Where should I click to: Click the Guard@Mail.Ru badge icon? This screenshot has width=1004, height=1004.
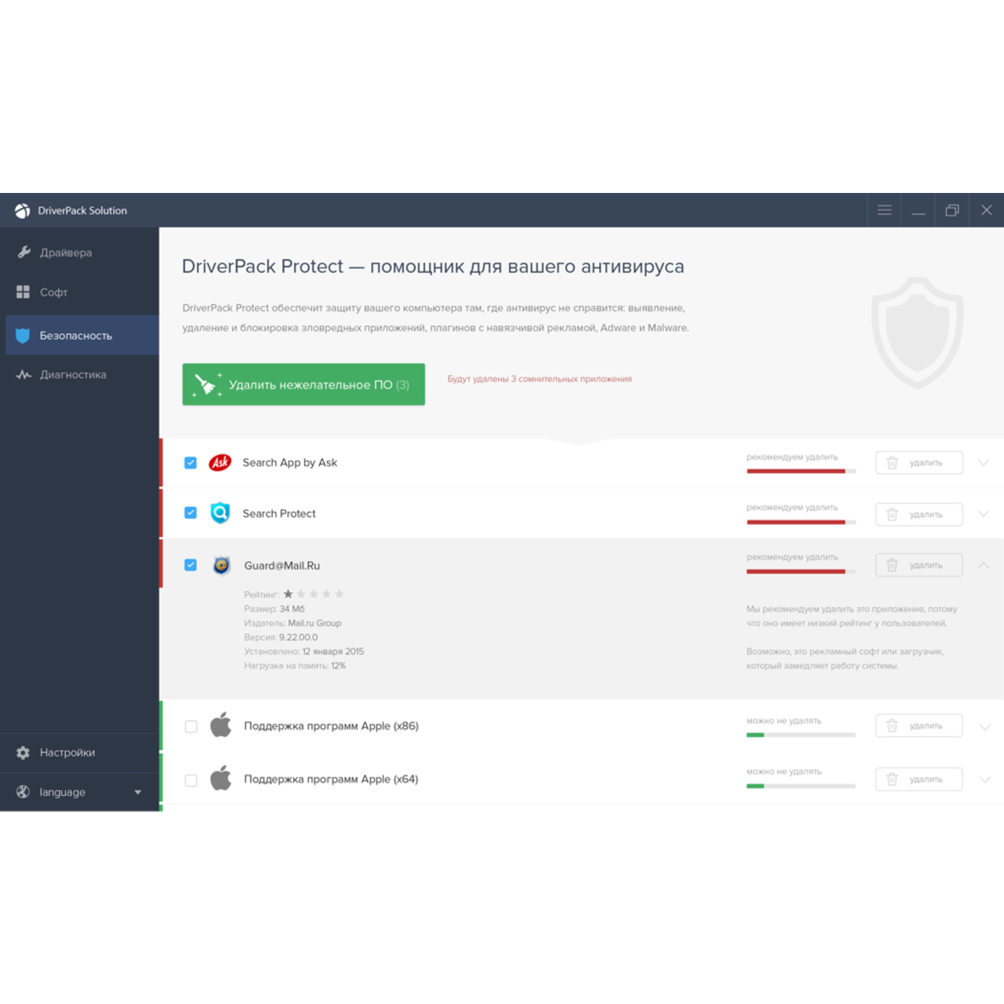(222, 566)
